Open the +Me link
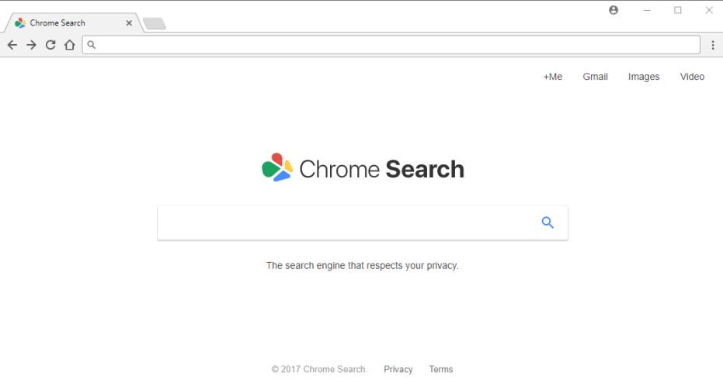The width and height of the screenshot is (723, 386). (x=552, y=77)
